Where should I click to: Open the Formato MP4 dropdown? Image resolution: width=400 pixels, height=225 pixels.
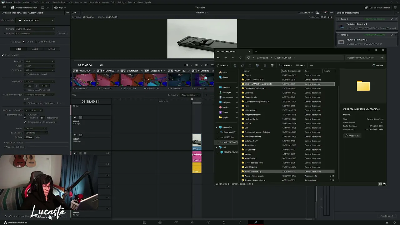pos(39,61)
